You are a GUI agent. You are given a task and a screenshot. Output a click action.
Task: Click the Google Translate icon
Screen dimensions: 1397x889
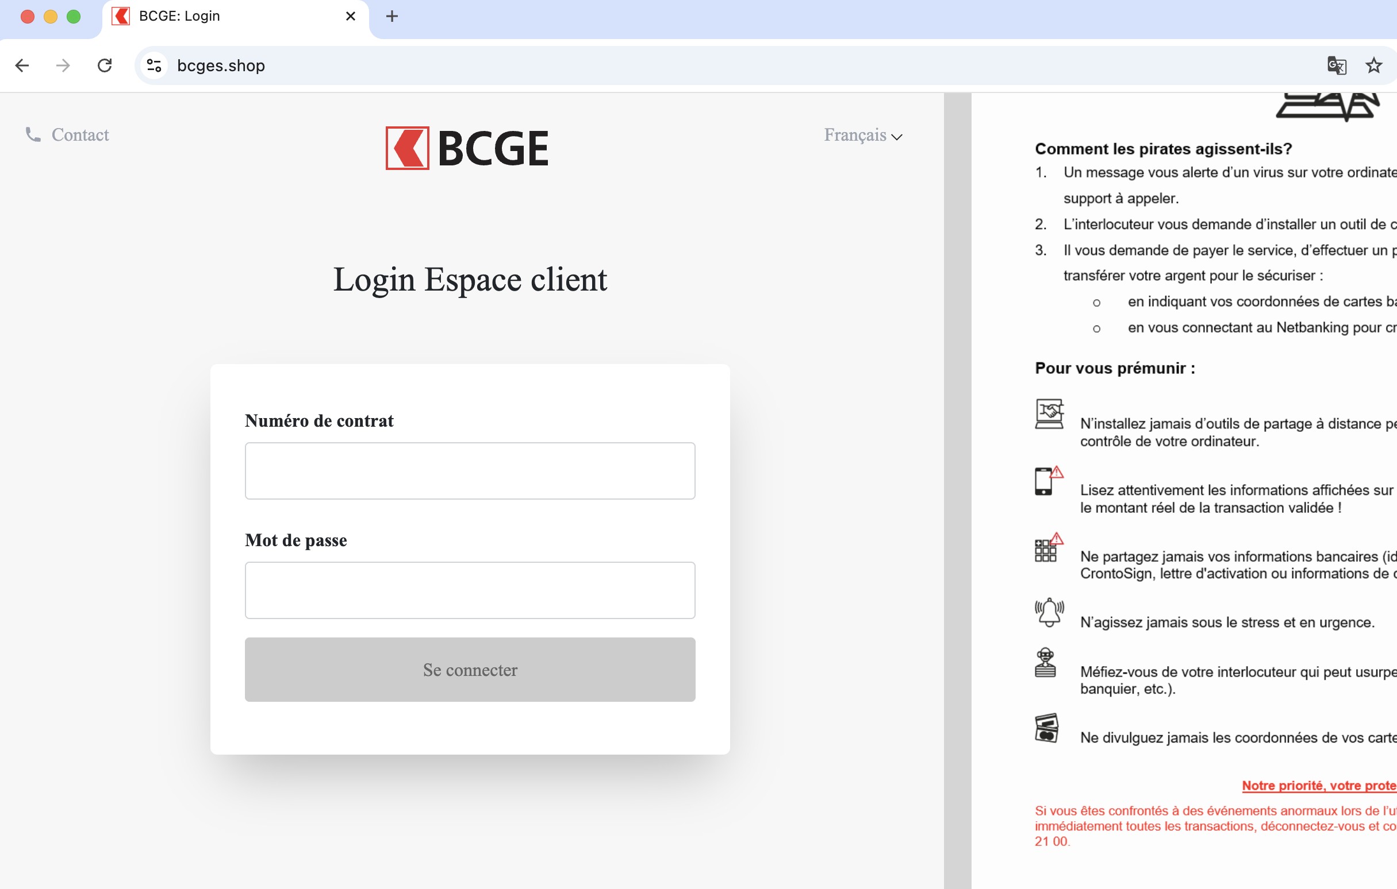pos(1337,65)
